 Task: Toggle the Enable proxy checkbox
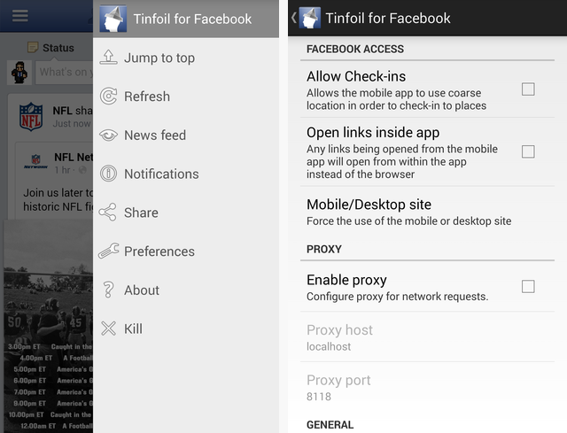click(528, 286)
